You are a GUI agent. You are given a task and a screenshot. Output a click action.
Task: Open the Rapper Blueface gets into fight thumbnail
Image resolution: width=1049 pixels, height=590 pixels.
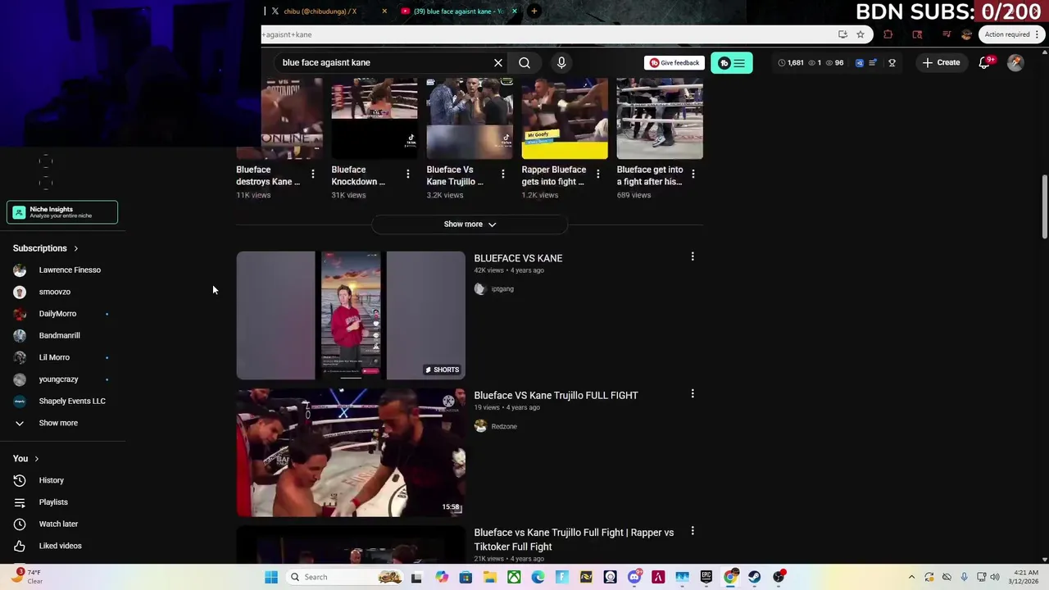point(565,118)
